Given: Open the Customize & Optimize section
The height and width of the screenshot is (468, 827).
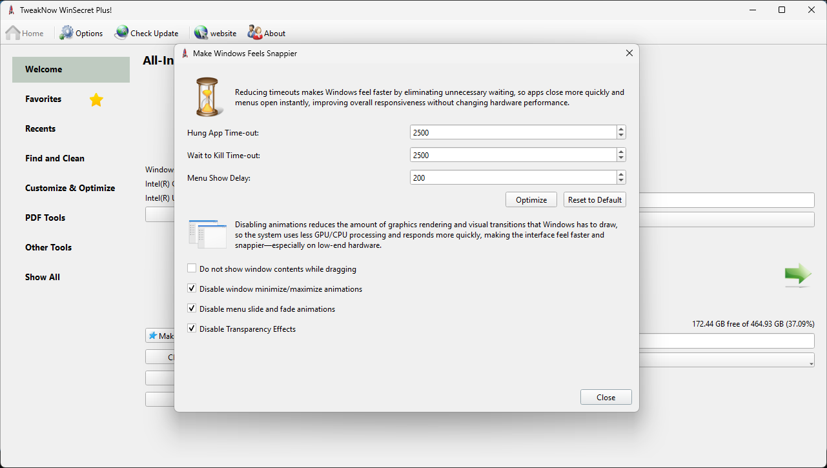Looking at the screenshot, I should [70, 188].
